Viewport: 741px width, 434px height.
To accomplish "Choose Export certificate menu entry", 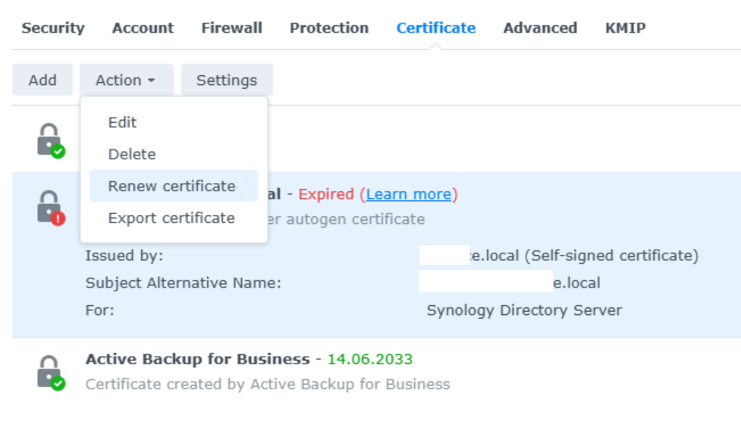I will [x=171, y=218].
